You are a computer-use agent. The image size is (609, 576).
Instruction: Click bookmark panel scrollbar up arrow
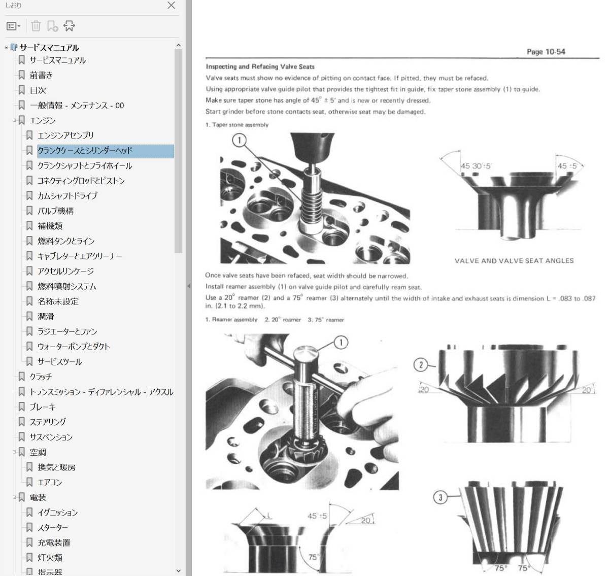pyautogui.click(x=178, y=45)
